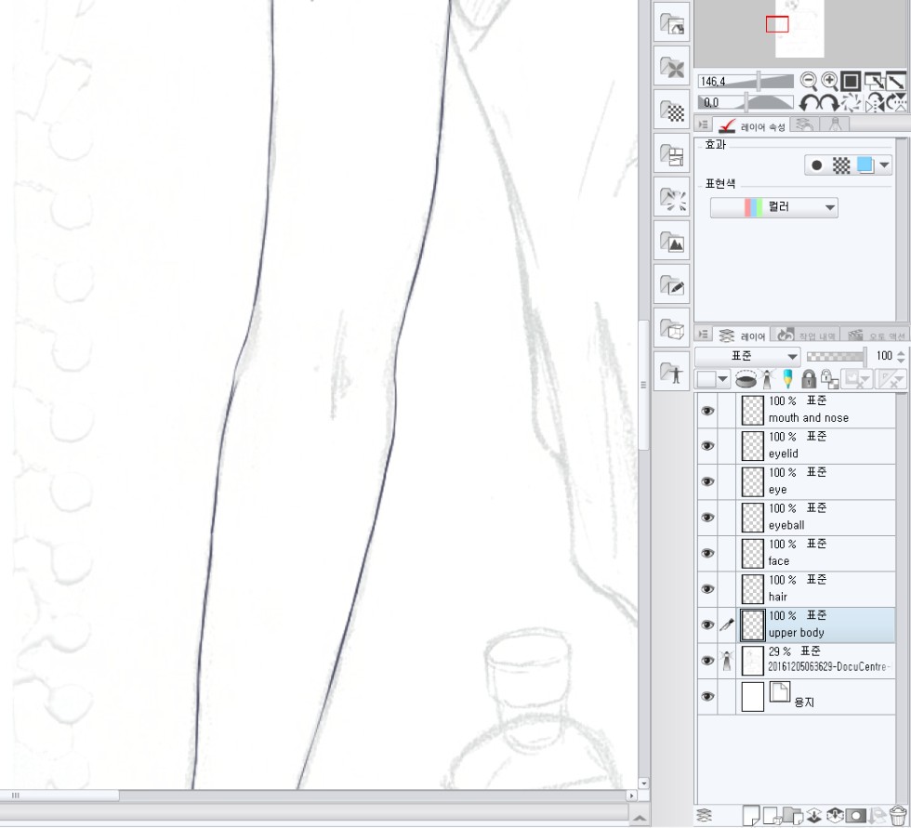Zoom out in the Navigator panel
Viewport: 911px width, 828px height.
click(808, 81)
